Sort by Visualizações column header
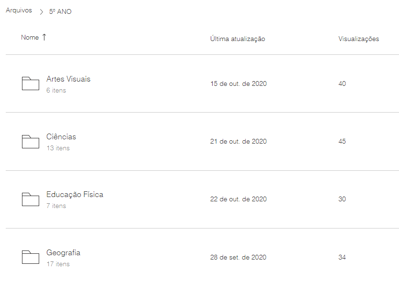The width and height of the screenshot is (399, 281). (358, 39)
